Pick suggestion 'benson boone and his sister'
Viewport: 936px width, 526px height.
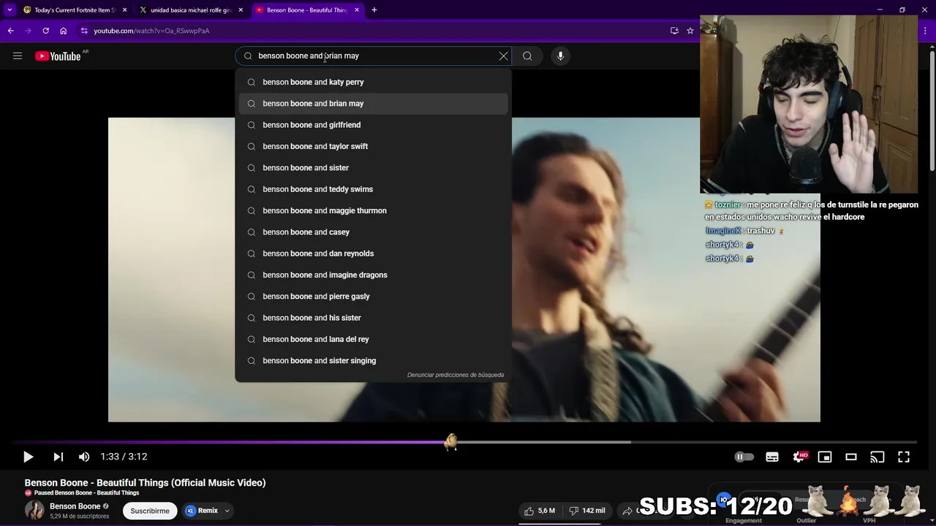[x=373, y=318]
